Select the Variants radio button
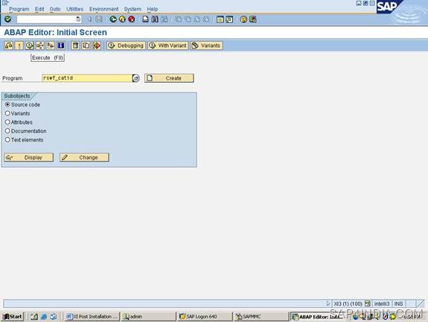The width and height of the screenshot is (428, 322). pos(7,113)
